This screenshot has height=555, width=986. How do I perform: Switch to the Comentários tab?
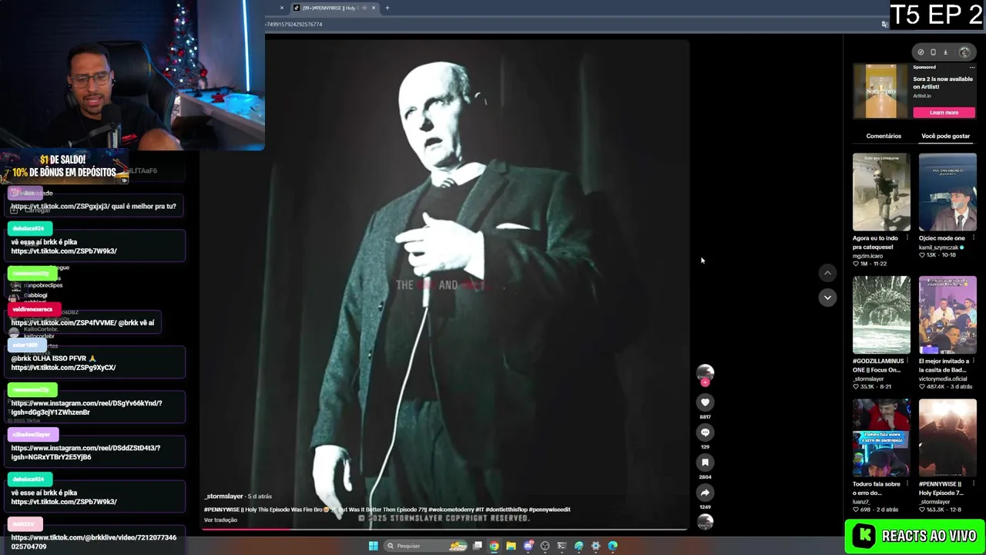coord(884,136)
